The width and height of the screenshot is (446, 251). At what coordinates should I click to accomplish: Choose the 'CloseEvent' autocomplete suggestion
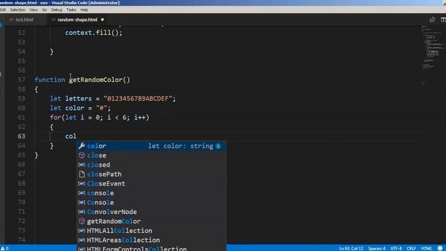pyautogui.click(x=152, y=183)
